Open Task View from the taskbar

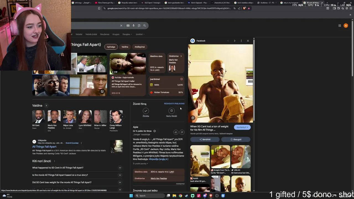[x=168, y=196]
